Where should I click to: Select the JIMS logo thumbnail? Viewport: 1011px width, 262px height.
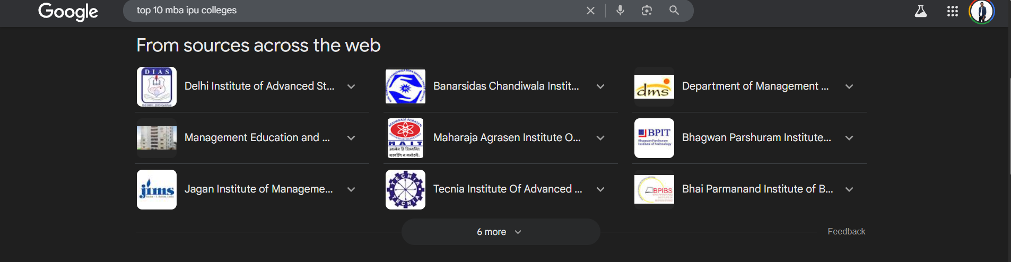pos(156,189)
